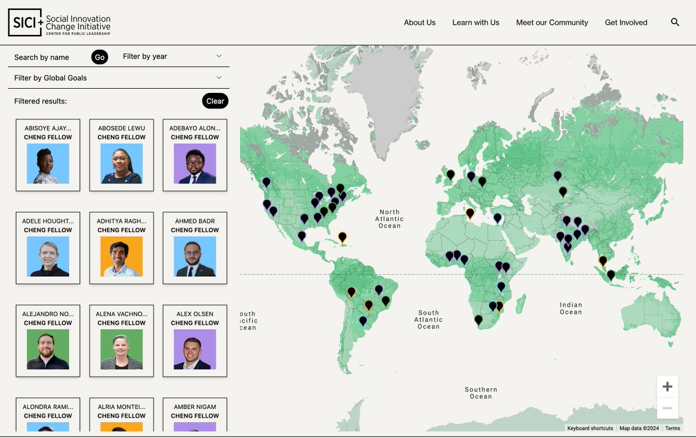Select the pin in the Pacific Northwest
The width and height of the screenshot is (696, 438).
[266, 182]
